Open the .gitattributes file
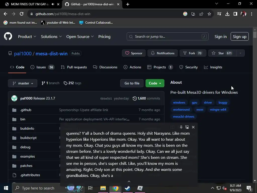Viewport: 257px width, 193px height. tap(30, 175)
